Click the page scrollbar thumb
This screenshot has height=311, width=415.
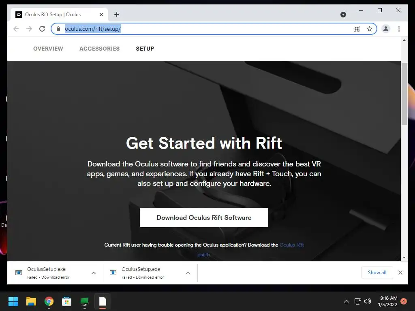click(404, 94)
